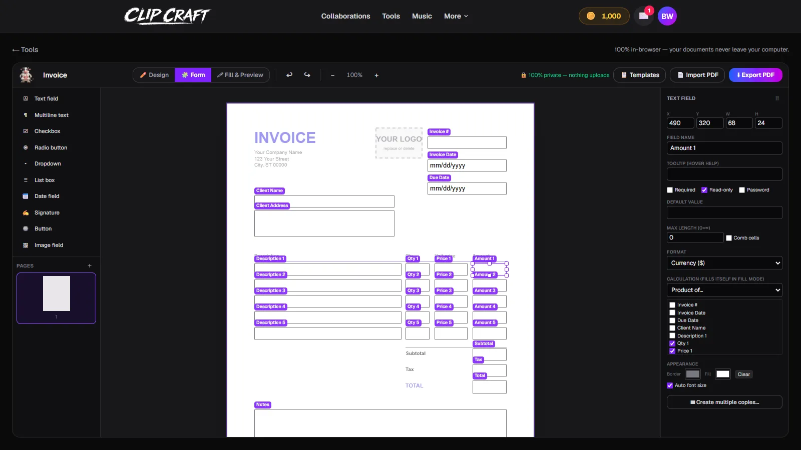Zoom out with the minus icon
801x450 pixels.
(x=332, y=75)
